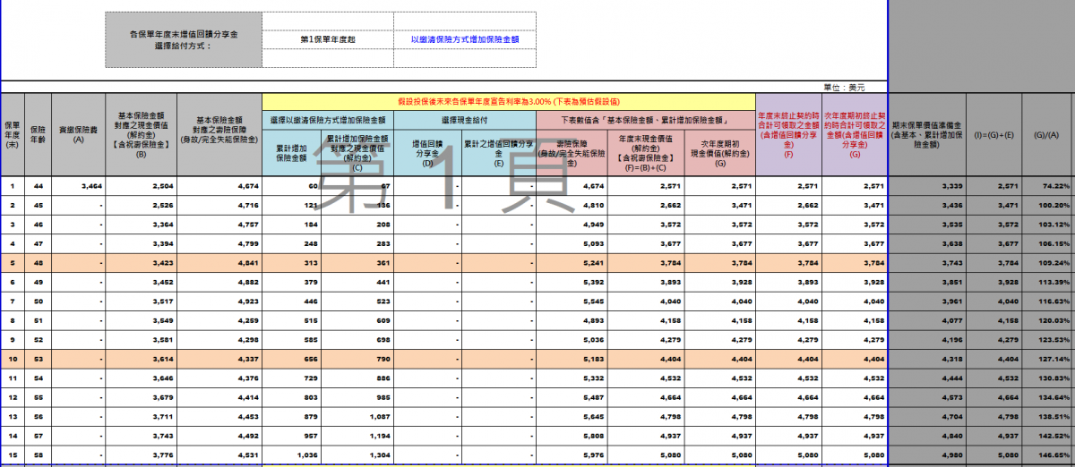Viewport: 1075px width, 467px height.
Task: Select the (G)/(A) ratio column header
Action: (1047, 134)
